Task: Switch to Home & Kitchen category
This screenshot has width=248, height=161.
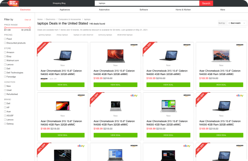Action: point(183,10)
